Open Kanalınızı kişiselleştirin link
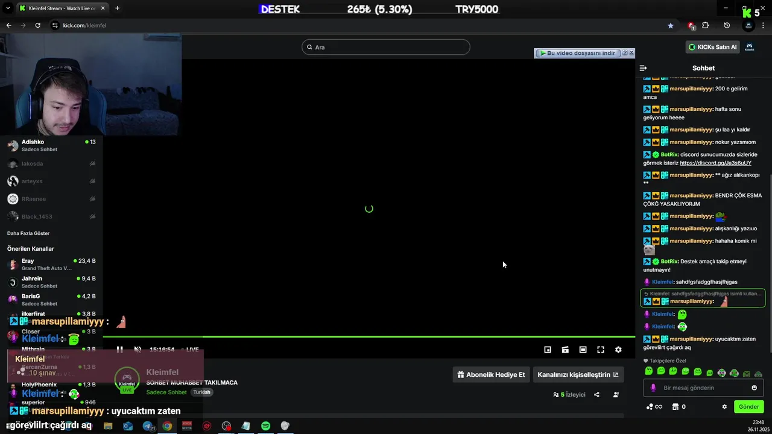 (578, 374)
